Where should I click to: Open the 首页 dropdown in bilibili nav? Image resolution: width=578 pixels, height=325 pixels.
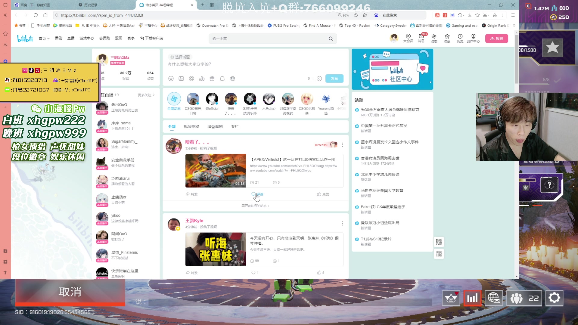[44, 38]
